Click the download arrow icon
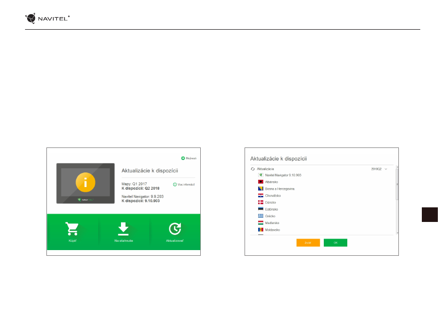The image size is (438, 310). click(123, 229)
